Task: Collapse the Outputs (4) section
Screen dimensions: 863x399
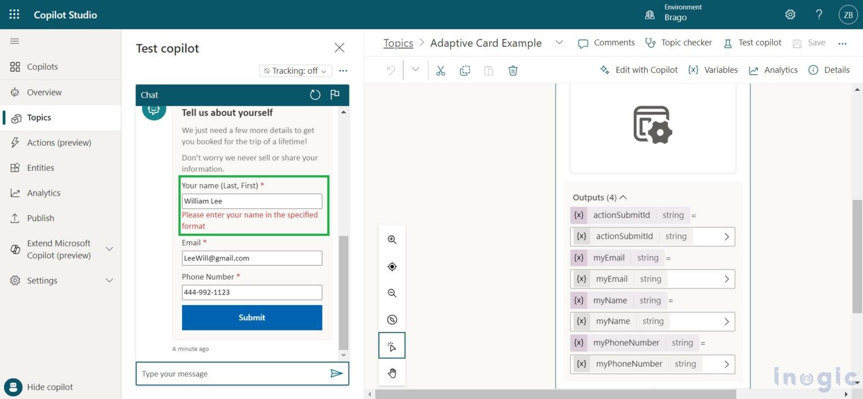Action: point(623,197)
